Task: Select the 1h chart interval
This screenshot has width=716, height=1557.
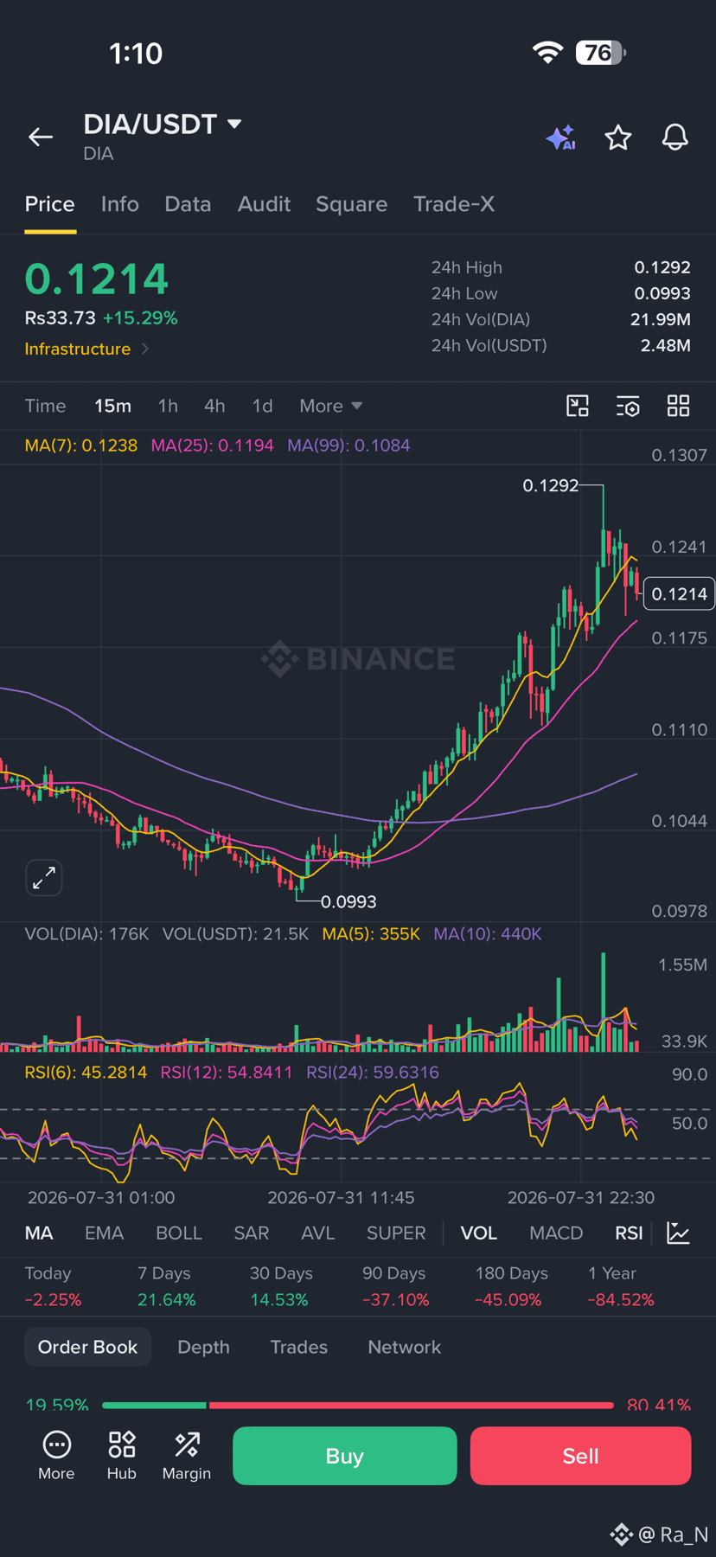Action: (168, 406)
